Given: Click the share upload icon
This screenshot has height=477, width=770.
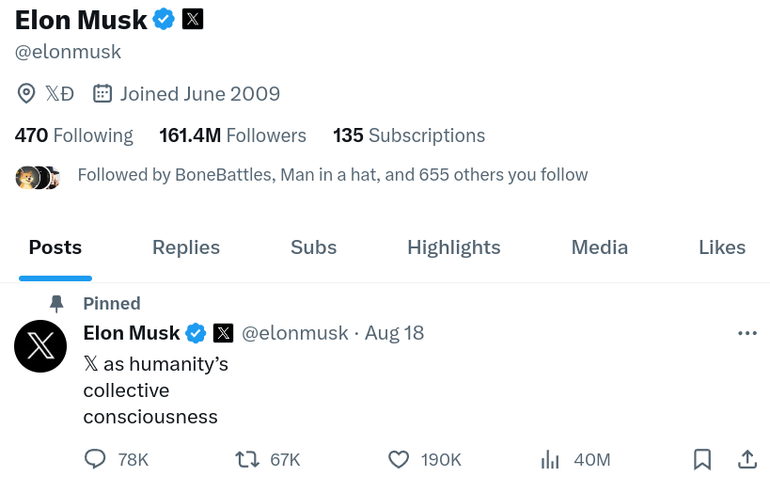Looking at the screenshot, I should pyautogui.click(x=747, y=459).
